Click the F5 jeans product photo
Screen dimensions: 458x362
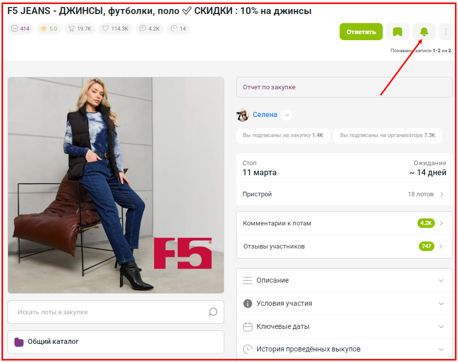[x=116, y=185]
